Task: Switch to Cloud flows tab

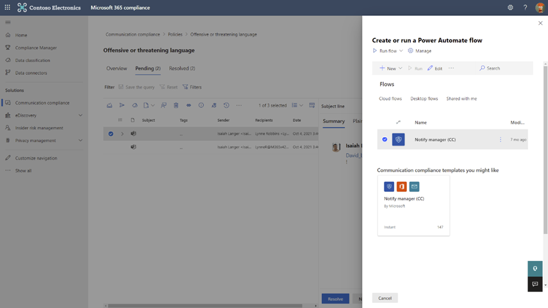Action: tap(390, 99)
